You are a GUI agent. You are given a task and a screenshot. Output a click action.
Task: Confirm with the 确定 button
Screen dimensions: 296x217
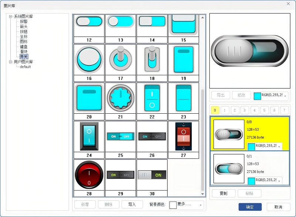point(250,207)
